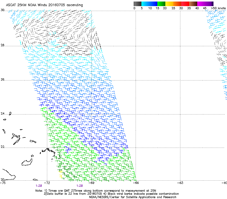Click longitude label '-69'

pyautogui.click(x=91, y=183)
